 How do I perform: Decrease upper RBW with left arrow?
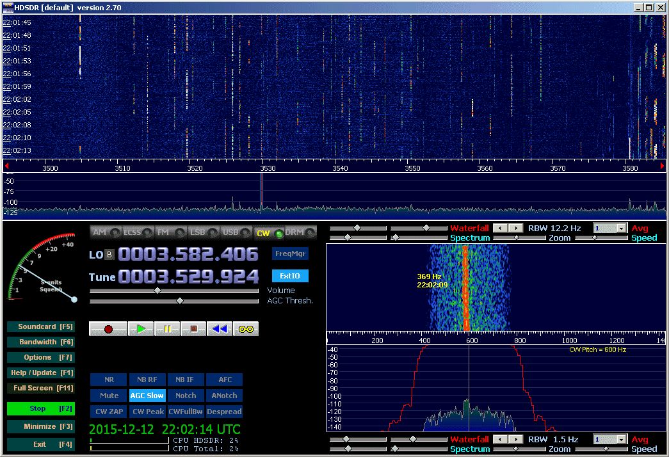pyautogui.click(x=501, y=228)
